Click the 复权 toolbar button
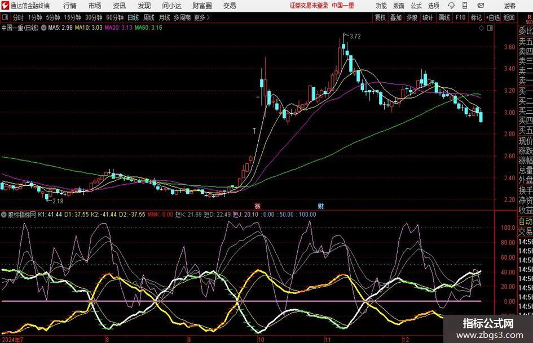The image size is (533, 343). (380, 17)
